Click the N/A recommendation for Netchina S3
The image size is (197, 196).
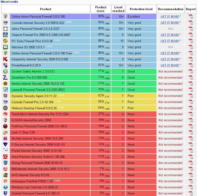(170, 47)
